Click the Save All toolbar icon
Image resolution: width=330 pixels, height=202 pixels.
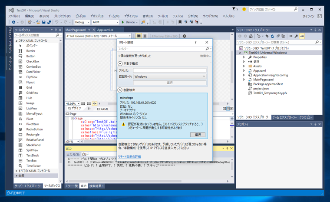(x=49, y=22)
